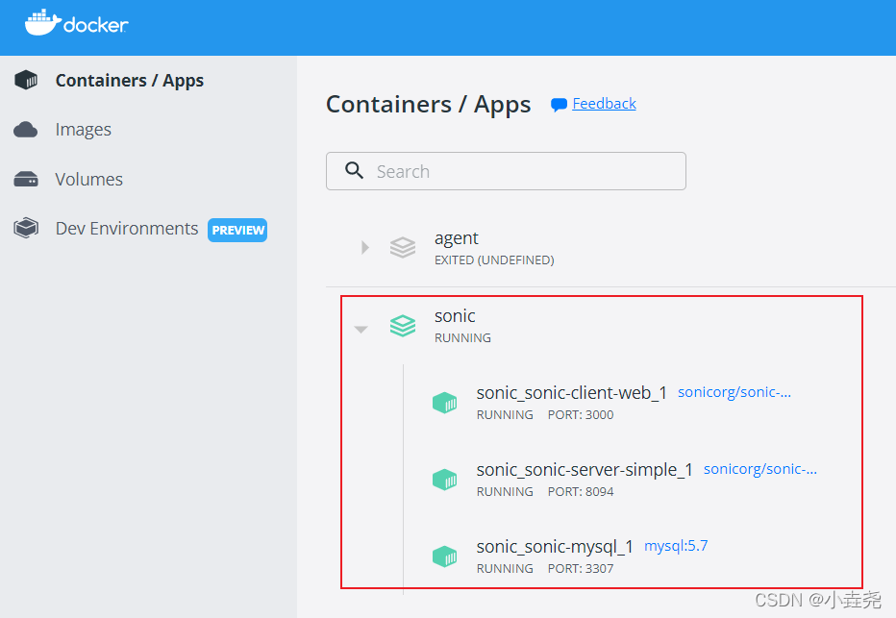The image size is (896, 618).
Task: Open the Volumes section
Action: 89,180
